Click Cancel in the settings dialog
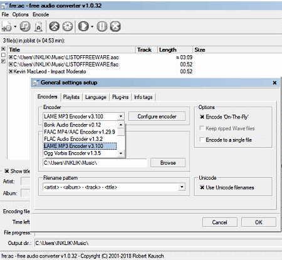Image resolution: width=282 pixels, height=260 pixels. pos(220,222)
